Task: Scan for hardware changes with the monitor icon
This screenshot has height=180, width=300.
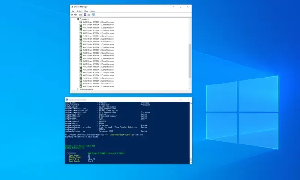Action: pyautogui.click(x=94, y=15)
